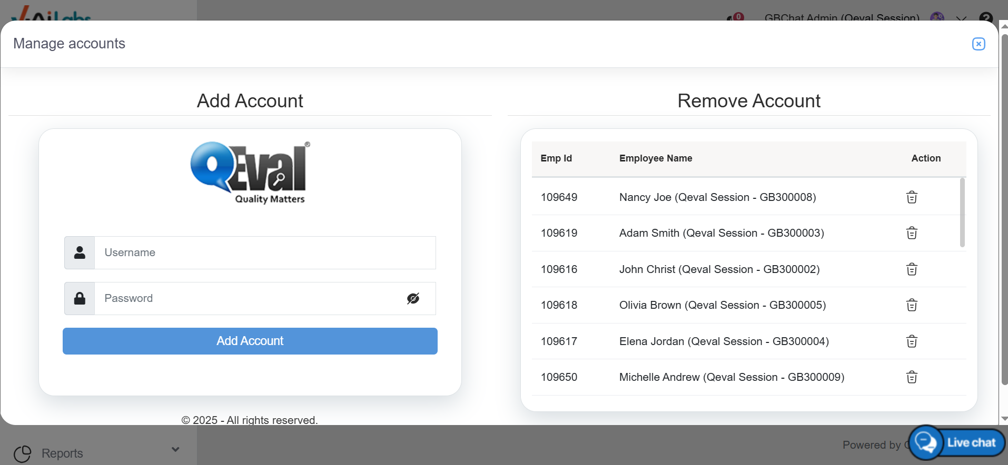Remove Adam Smith account via trash icon
The image size is (1008, 465).
point(912,233)
